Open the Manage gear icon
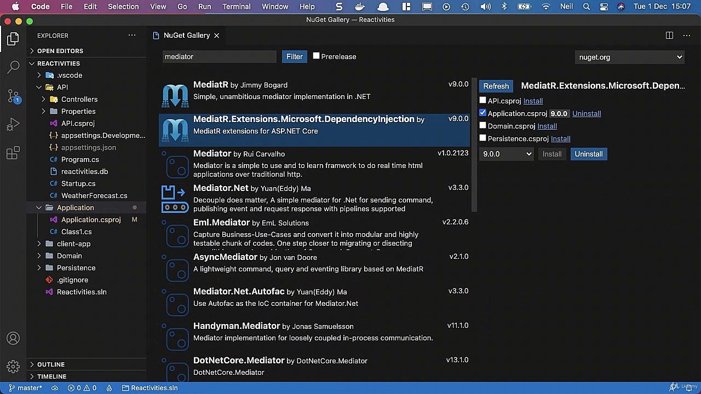This screenshot has width=701, height=394. coord(13,366)
